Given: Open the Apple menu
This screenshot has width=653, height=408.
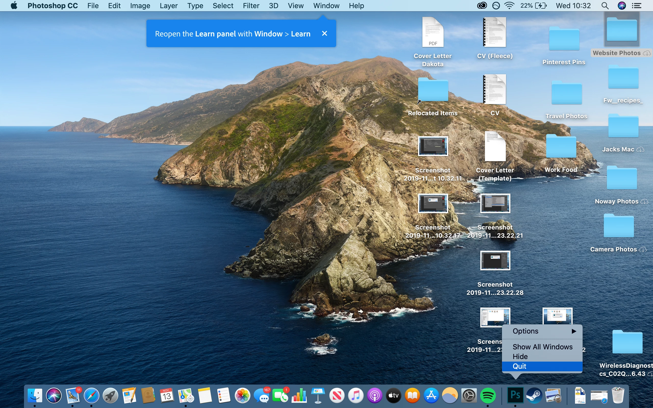Looking at the screenshot, I should coord(14,6).
